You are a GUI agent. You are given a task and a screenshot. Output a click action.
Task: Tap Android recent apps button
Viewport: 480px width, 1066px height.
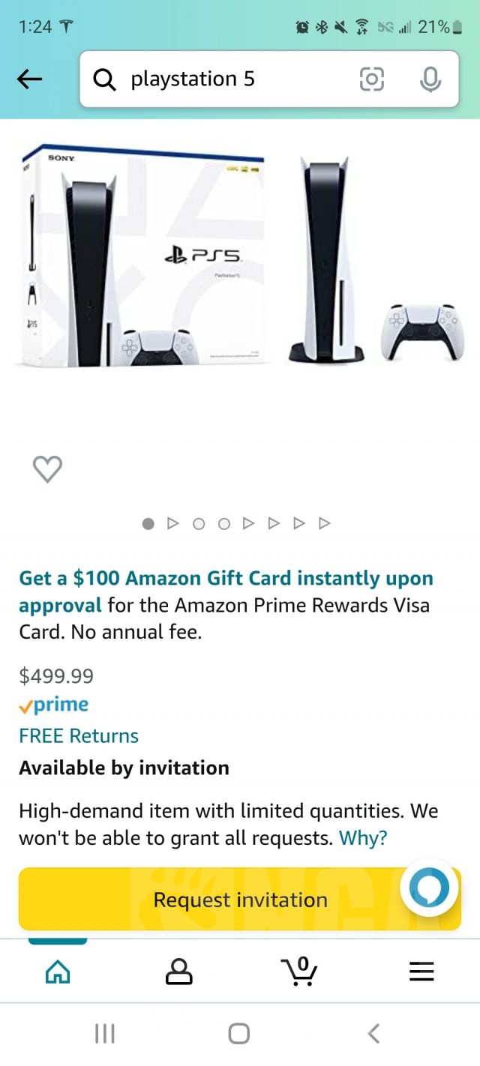(x=105, y=1034)
